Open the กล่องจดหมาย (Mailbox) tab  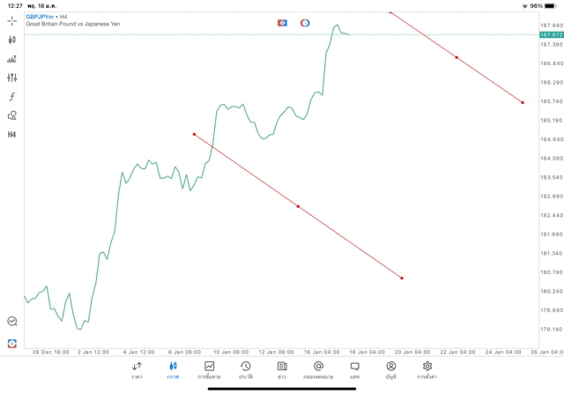tap(318, 369)
